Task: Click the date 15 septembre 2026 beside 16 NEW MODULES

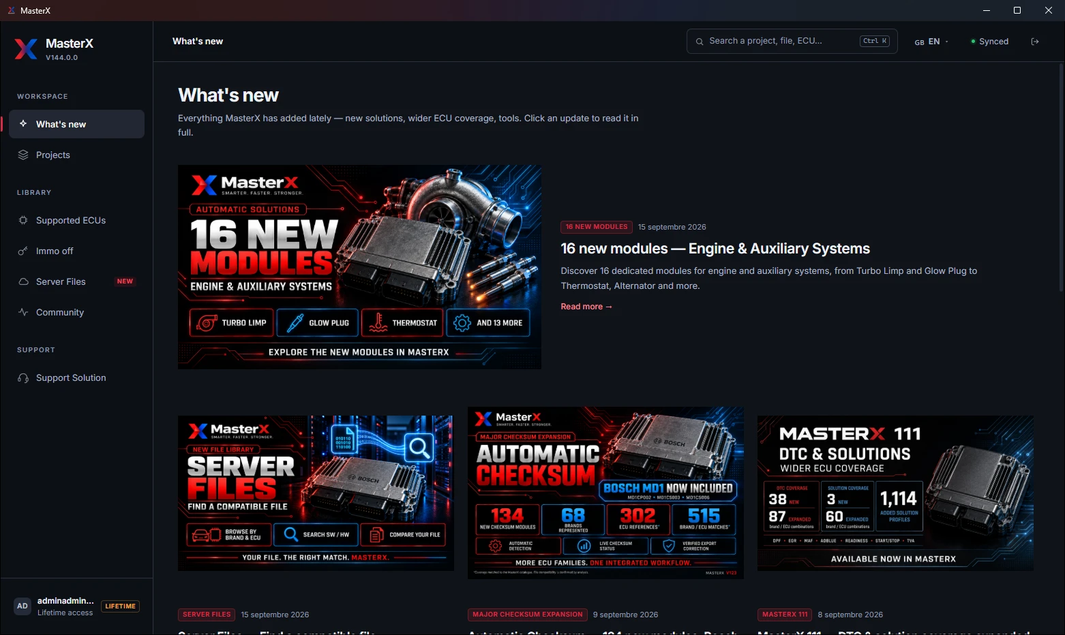Action: click(x=672, y=227)
